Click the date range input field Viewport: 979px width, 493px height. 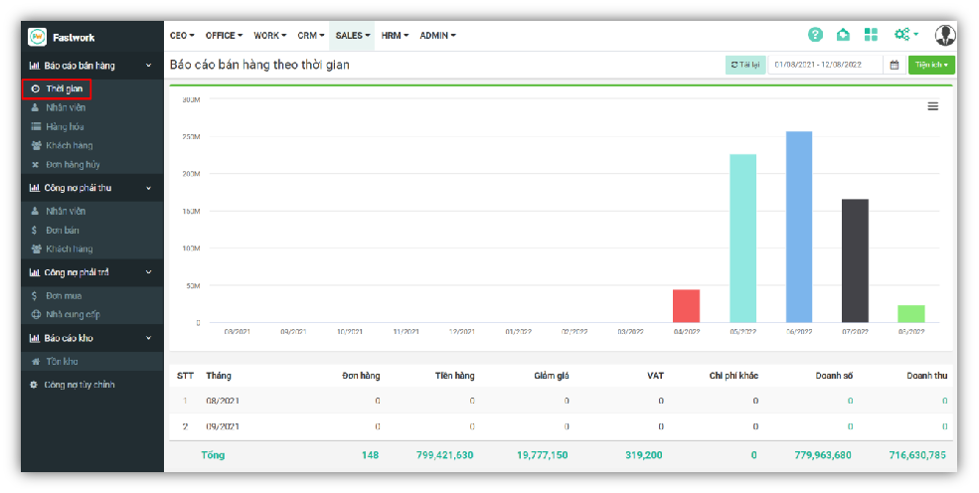[825, 65]
